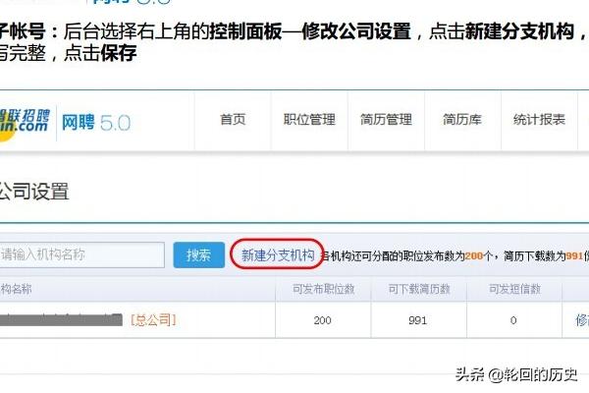Click the 搜索 button
Viewport: 589px width, 393px height.
click(199, 255)
